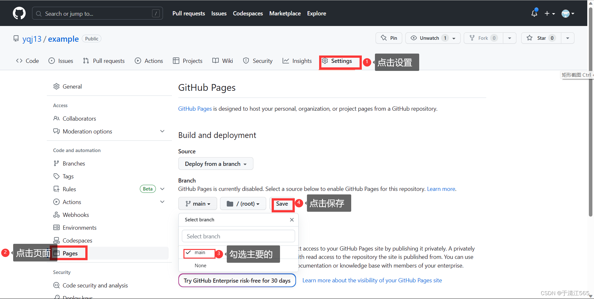This screenshot has height=299, width=594.
Task: Follow the Learn more link after the Branch text
Action: (441, 189)
